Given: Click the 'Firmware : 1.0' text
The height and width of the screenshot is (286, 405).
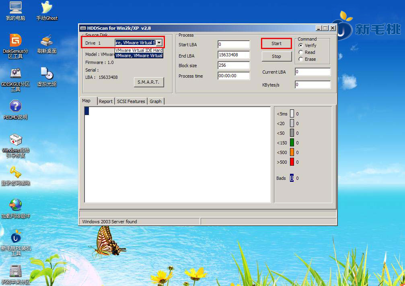Looking at the screenshot, I should 99,62.
